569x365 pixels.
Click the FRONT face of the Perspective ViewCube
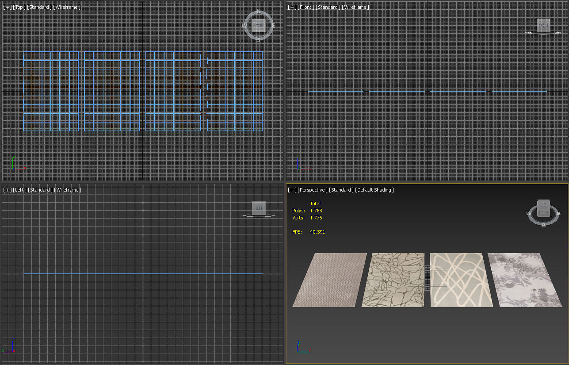(x=543, y=213)
